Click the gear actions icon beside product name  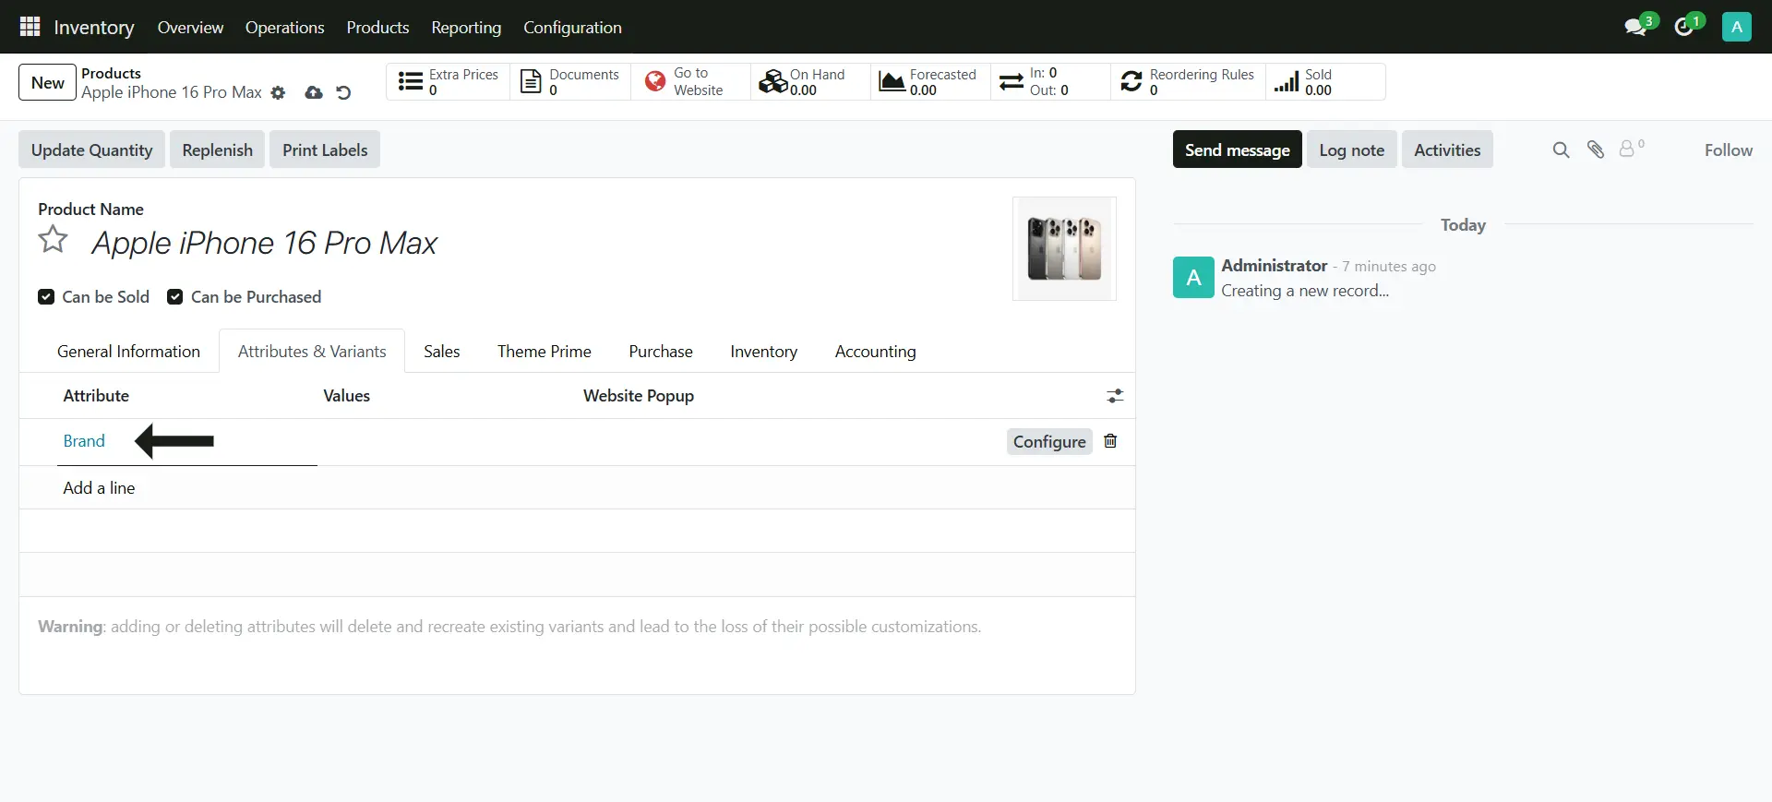(x=278, y=93)
